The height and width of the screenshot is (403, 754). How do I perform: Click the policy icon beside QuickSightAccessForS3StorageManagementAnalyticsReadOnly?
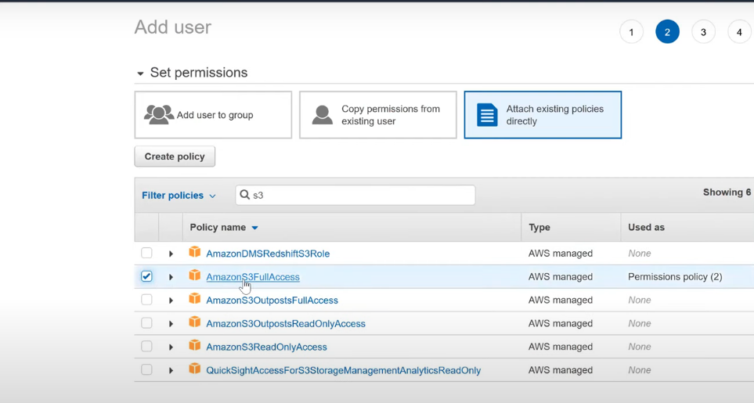[195, 369]
